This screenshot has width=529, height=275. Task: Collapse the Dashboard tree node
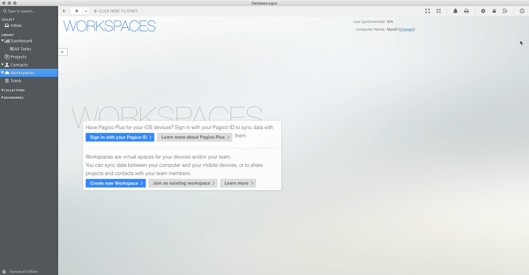coord(2,41)
